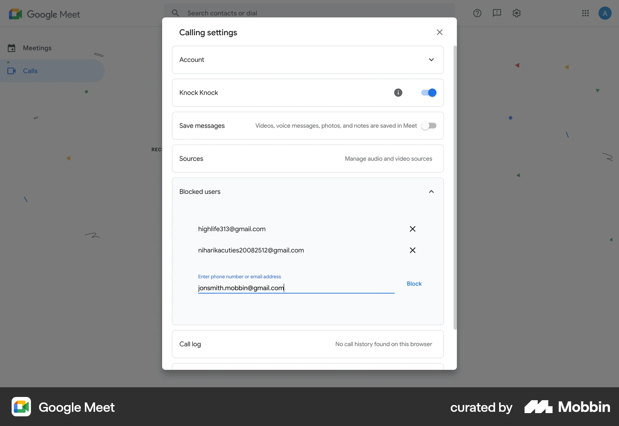Viewport: 619px width, 426px height.
Task: Enable the Save messages toggle
Action: (x=429, y=126)
